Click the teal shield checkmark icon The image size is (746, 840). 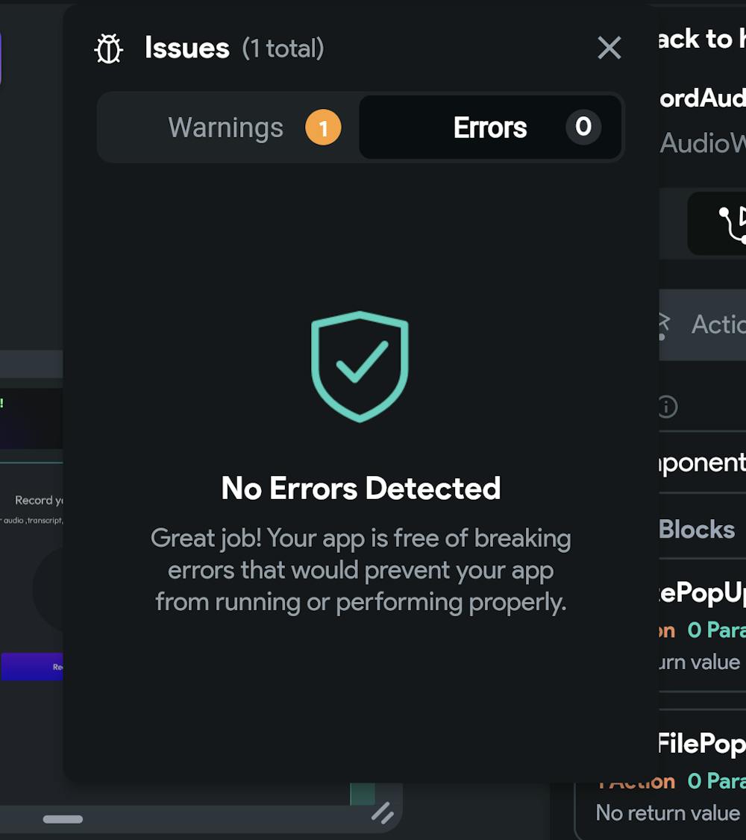(x=360, y=366)
